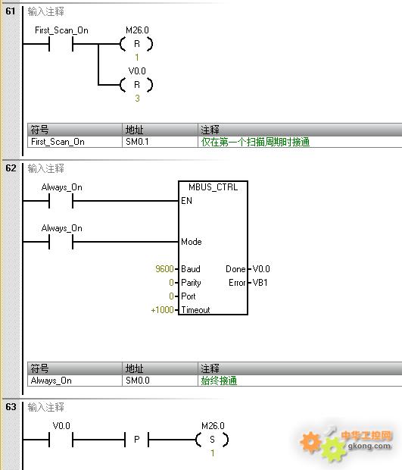Click the Baud value 9600

164,269
